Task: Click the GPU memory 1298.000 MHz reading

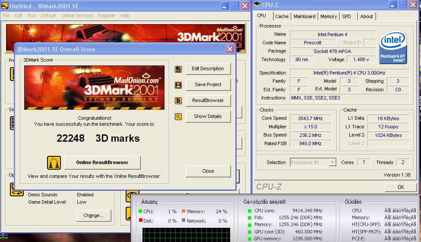Action: point(307,239)
